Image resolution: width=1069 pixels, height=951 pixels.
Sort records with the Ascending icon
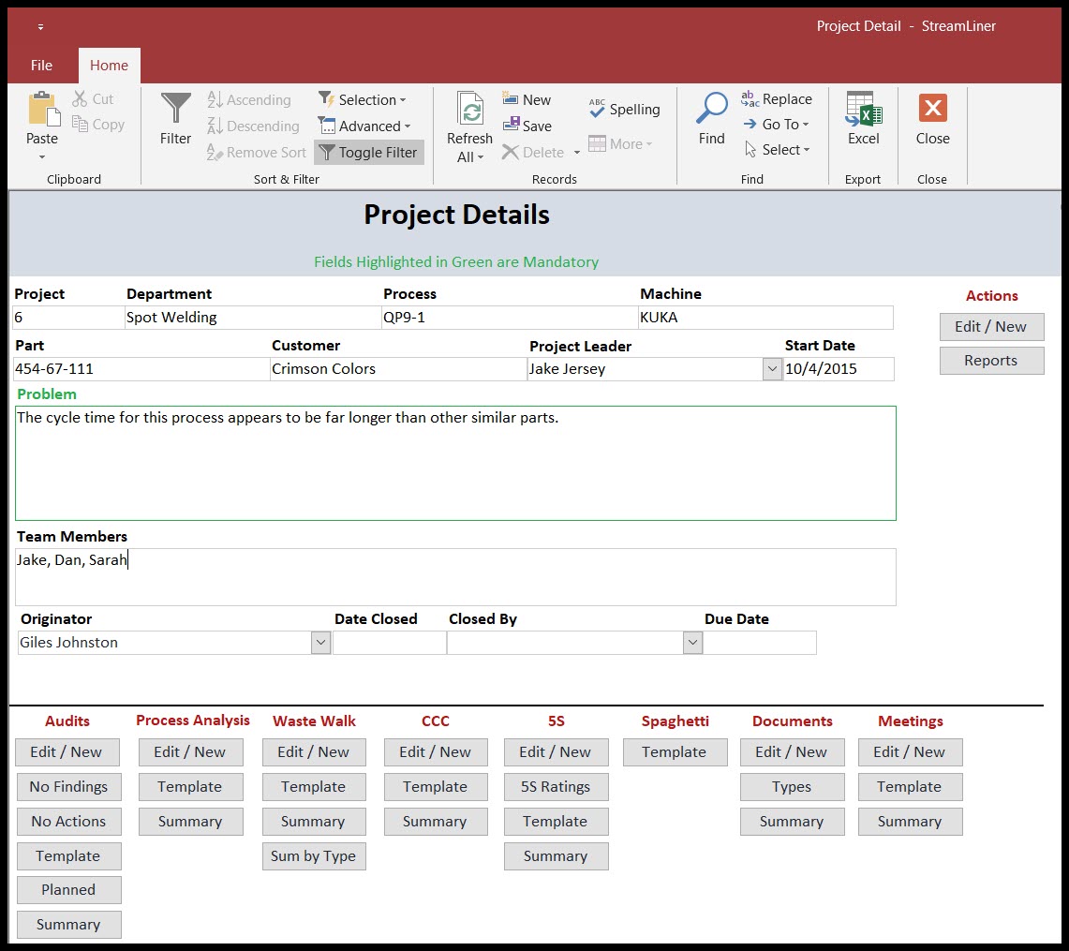click(215, 99)
